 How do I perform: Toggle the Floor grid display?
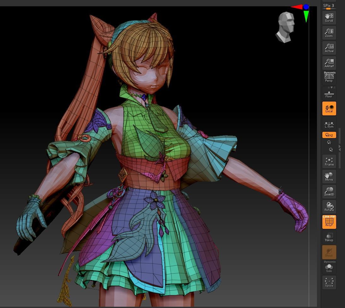coord(329,94)
